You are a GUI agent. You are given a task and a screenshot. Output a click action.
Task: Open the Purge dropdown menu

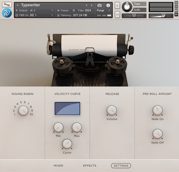(x=103, y=10)
